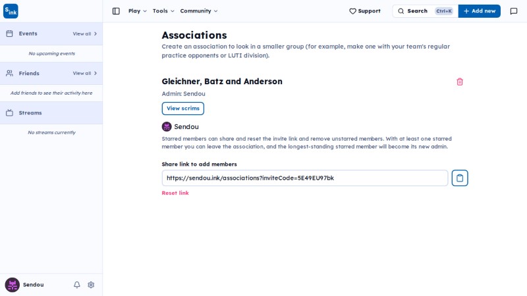527x296 pixels.
Task: Copy the invite link to clipboard
Action: point(460,178)
